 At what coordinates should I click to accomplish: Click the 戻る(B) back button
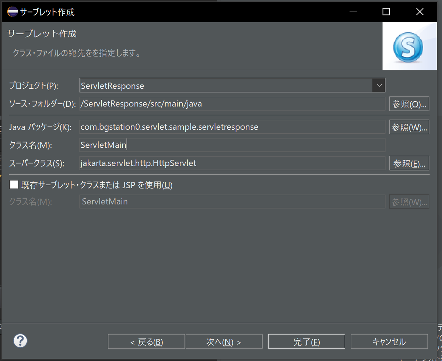coord(146,341)
